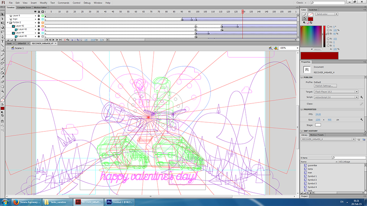The width and height of the screenshot is (367, 206).
Task: Collapse Folder 2 in the timeline
Action: (x=8, y=23)
